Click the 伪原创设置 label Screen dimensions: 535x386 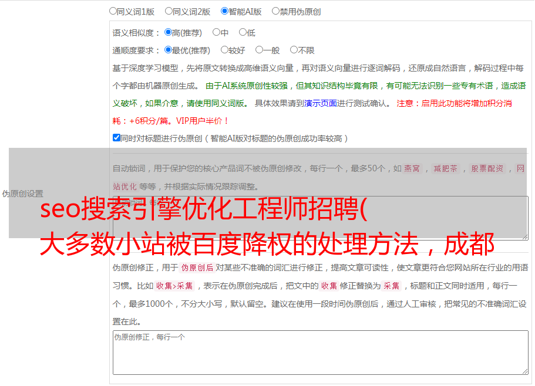coord(23,194)
